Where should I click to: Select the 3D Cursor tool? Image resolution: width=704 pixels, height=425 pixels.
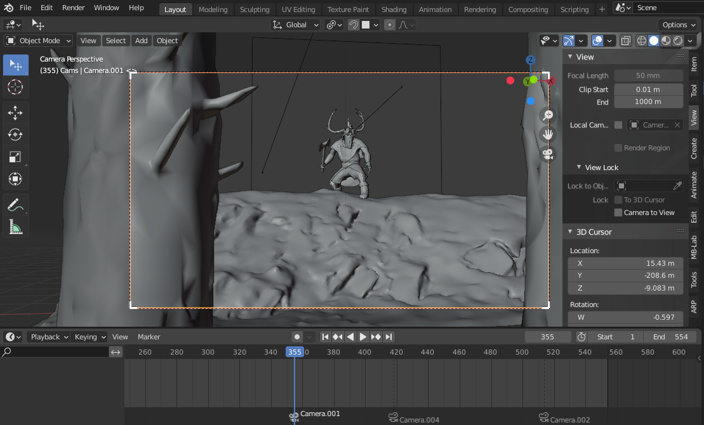click(x=15, y=87)
